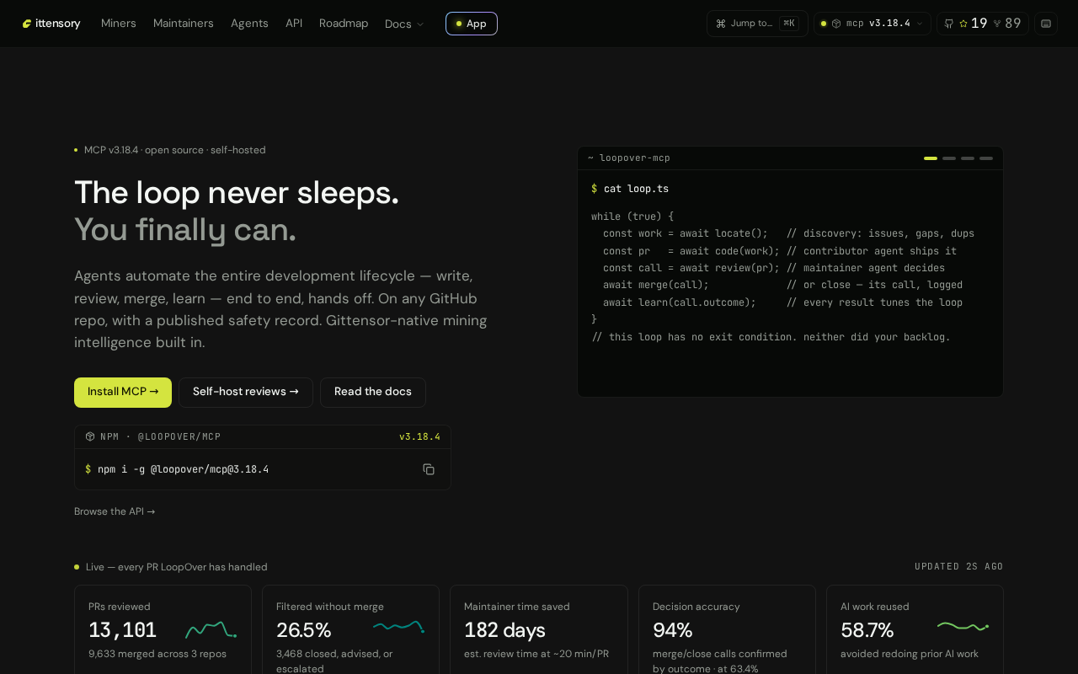Click the 13,101 PRs reviewed value
Screen dimensions: 1078x674
coord(123,630)
